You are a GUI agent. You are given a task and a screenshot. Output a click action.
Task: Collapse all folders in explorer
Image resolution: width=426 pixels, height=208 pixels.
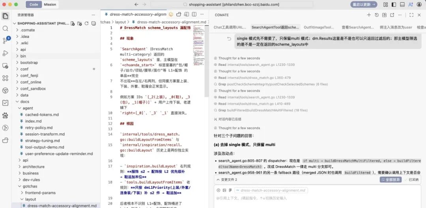click(93, 24)
